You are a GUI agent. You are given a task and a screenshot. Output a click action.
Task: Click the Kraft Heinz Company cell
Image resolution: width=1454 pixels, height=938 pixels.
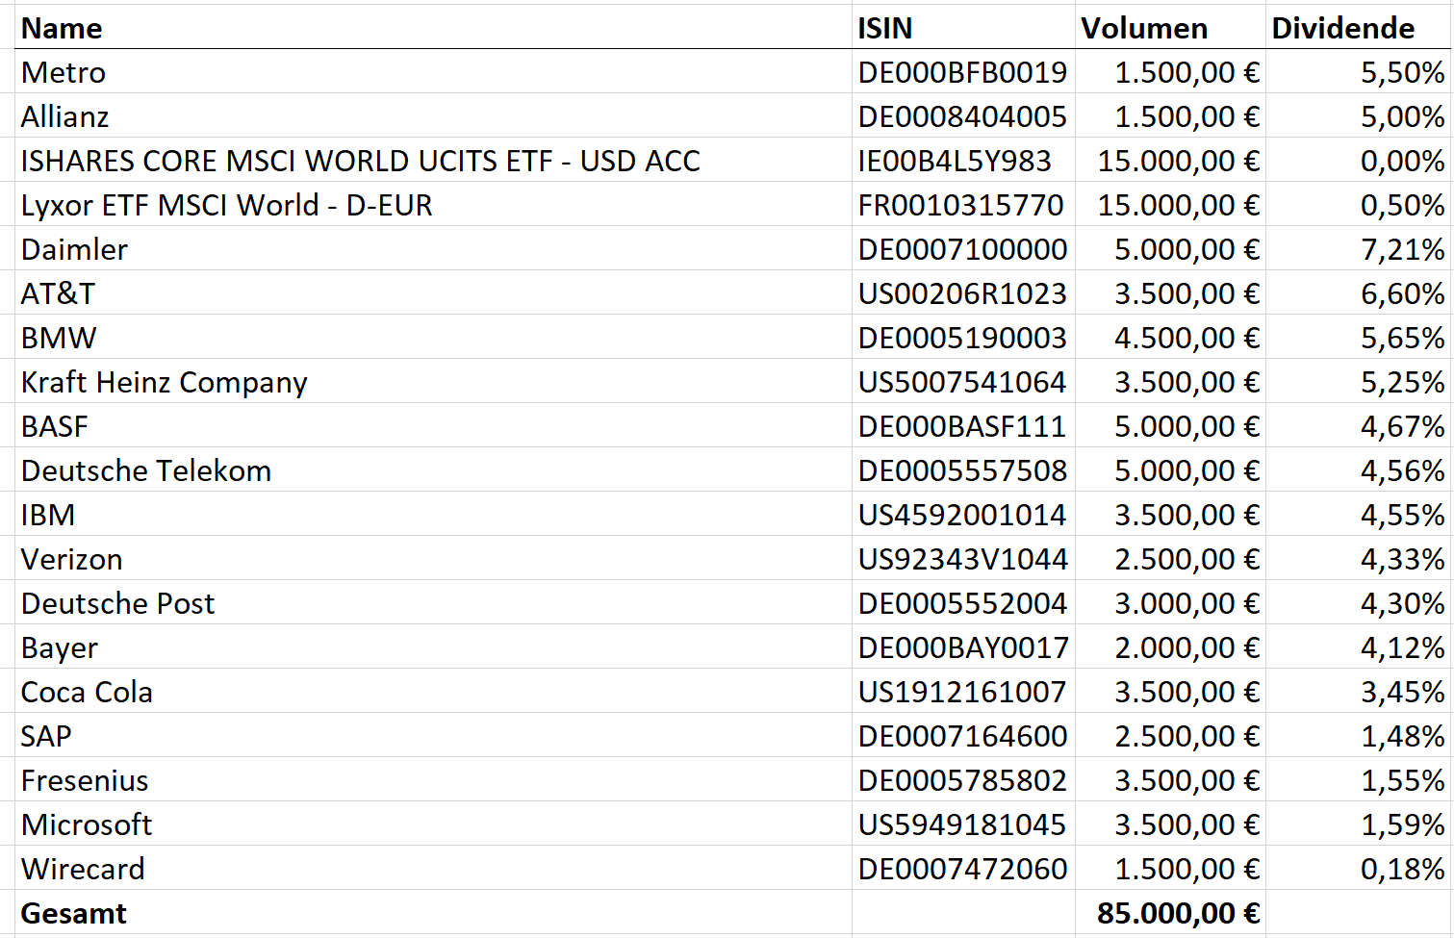point(164,382)
